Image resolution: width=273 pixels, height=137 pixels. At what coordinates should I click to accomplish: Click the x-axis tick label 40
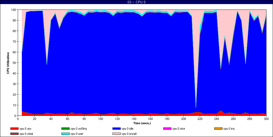(x=51, y=119)
